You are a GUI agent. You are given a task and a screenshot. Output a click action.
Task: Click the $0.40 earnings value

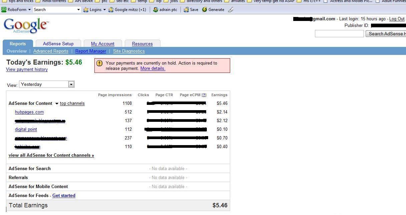click(222, 147)
